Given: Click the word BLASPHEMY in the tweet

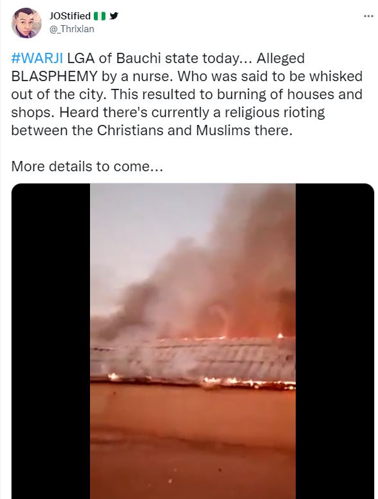Looking at the screenshot, I should tap(54, 77).
